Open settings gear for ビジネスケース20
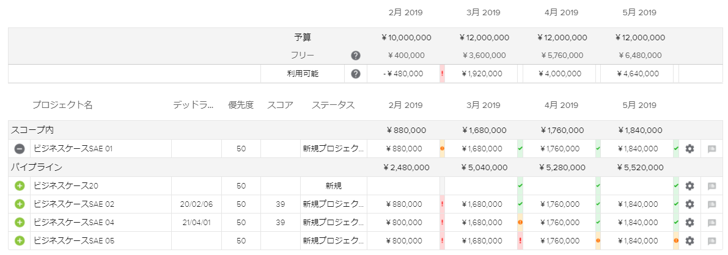The width and height of the screenshot is (728, 255). [689, 186]
